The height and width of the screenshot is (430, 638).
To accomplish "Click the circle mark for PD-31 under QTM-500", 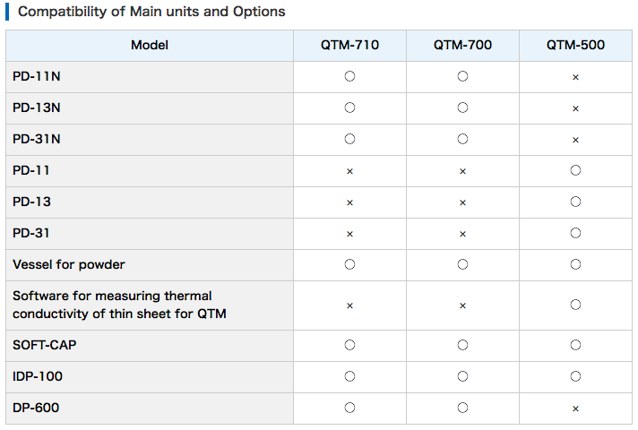I will 575,233.
